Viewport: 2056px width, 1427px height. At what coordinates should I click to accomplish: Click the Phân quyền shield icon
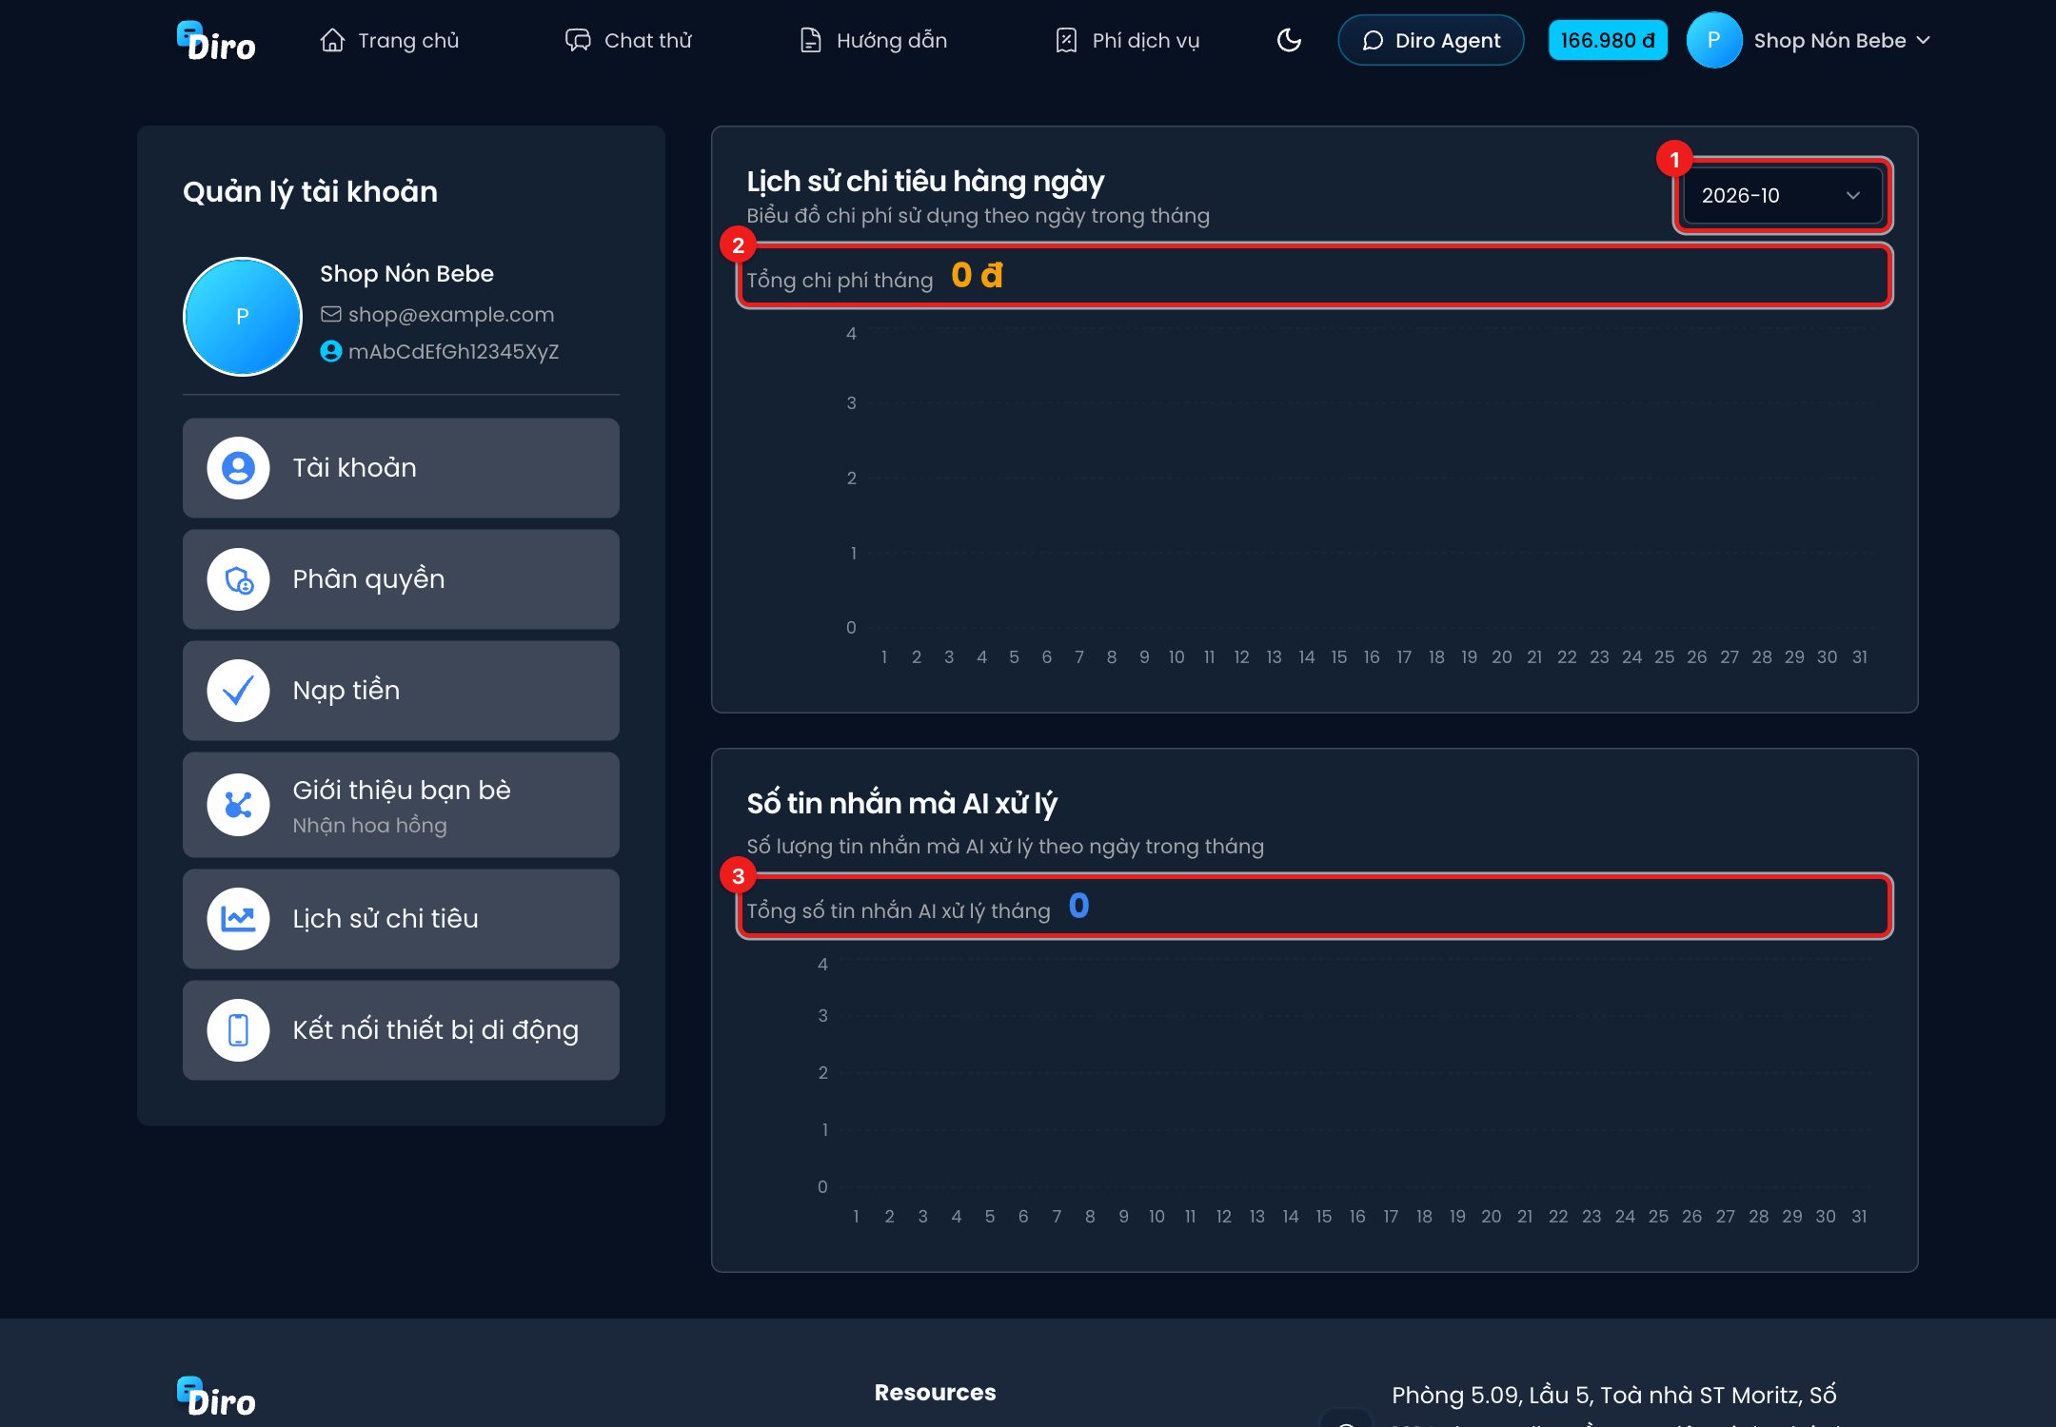point(238,579)
